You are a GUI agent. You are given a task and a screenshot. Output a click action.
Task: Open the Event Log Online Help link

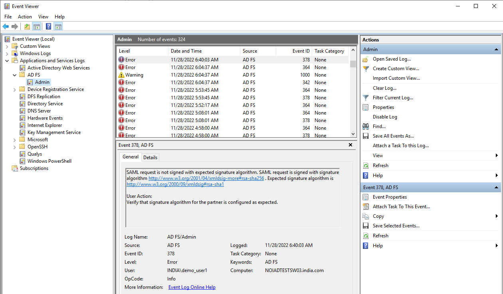click(x=192, y=287)
